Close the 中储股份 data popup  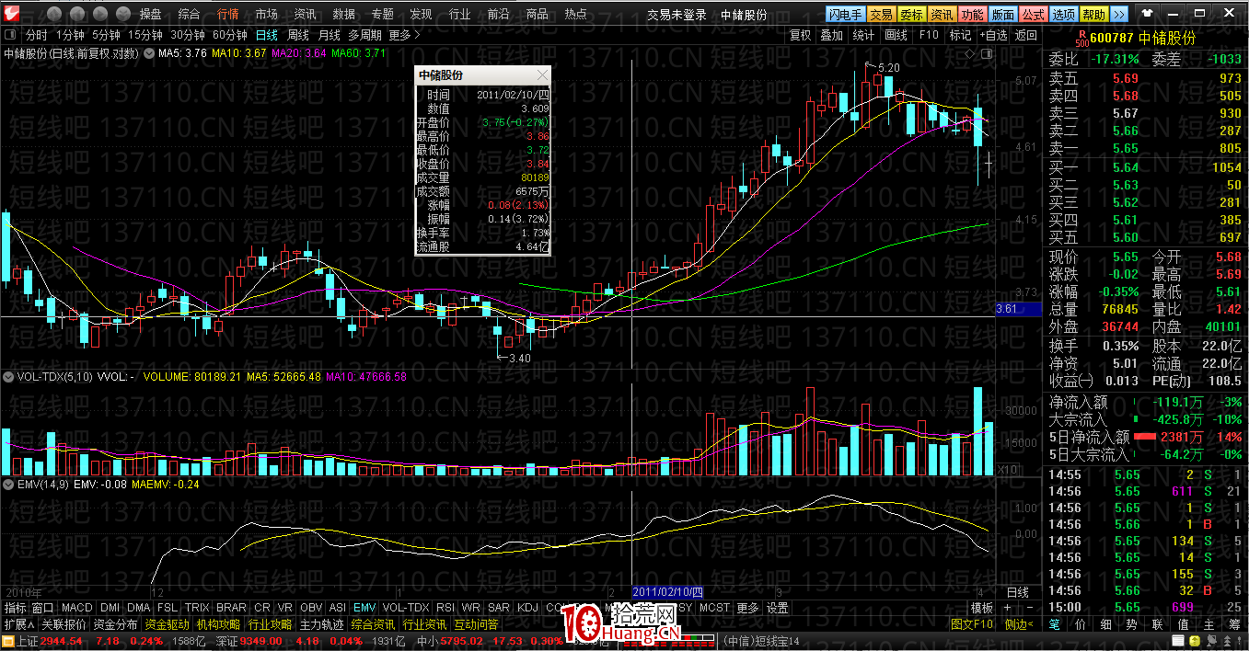[541, 75]
